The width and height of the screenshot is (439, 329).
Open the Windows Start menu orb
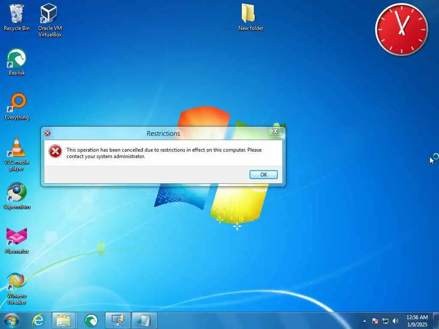pyautogui.click(x=12, y=320)
